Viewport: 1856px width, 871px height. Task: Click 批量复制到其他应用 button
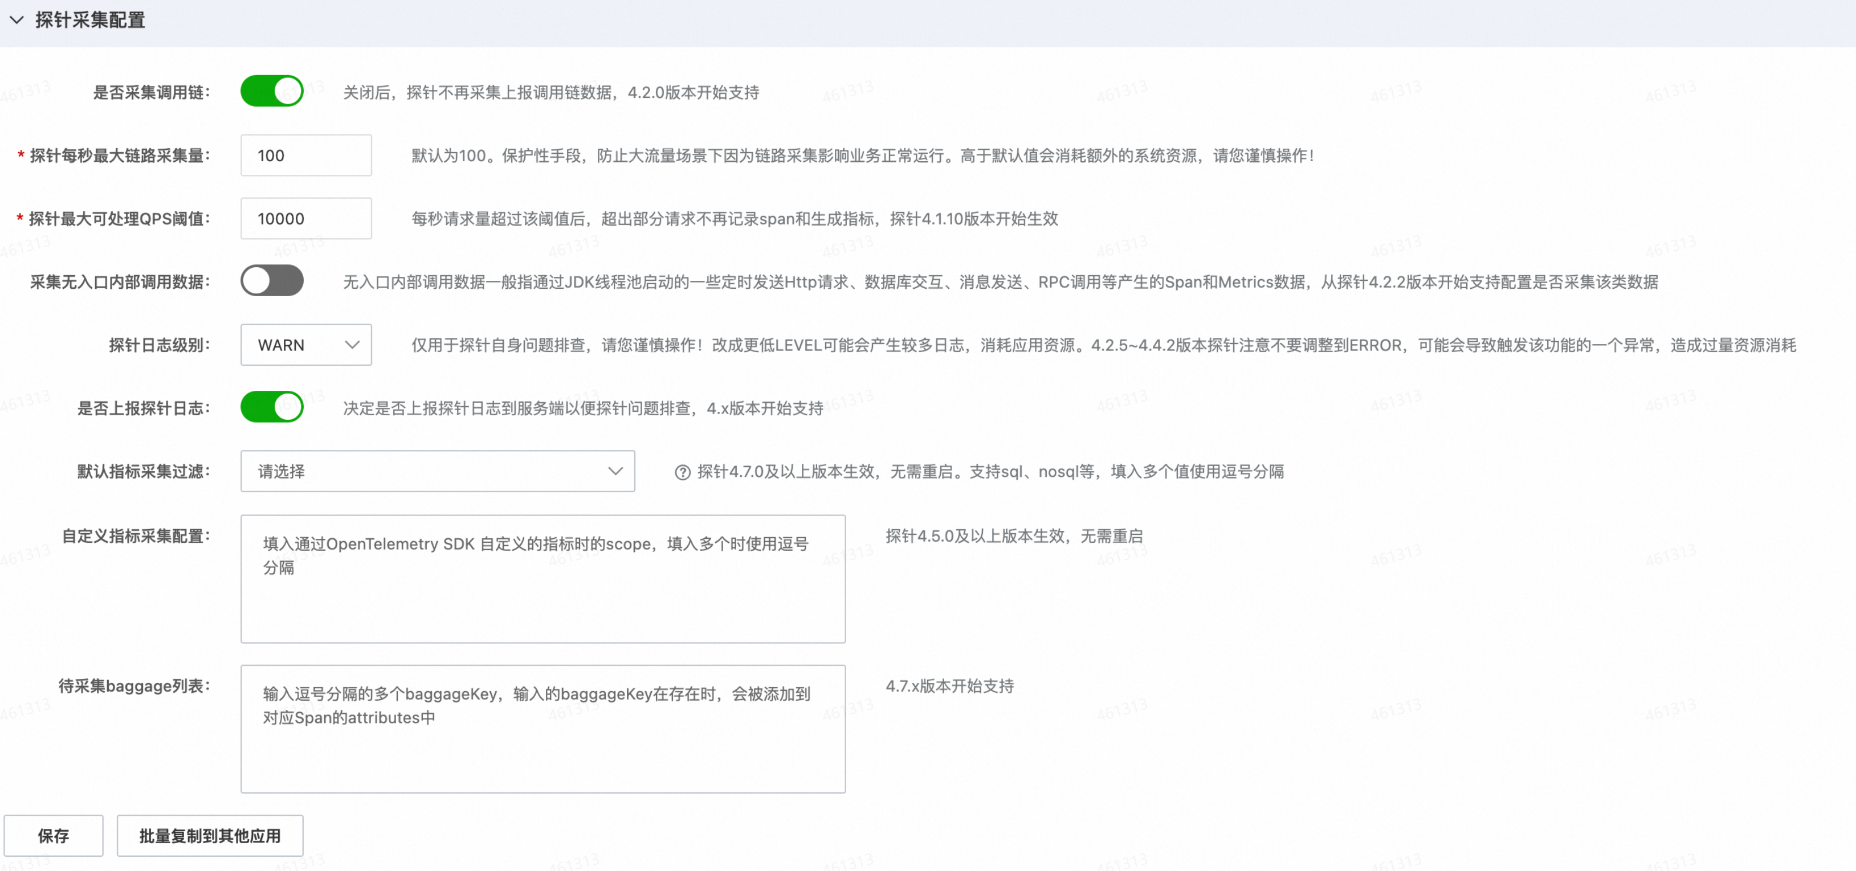[x=210, y=836]
